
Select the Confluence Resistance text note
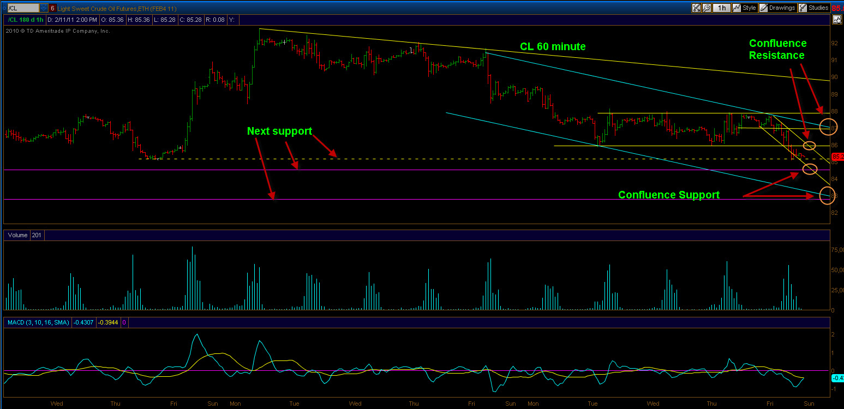coord(777,49)
